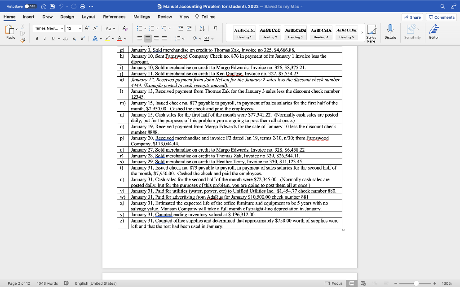The image size is (460, 287).
Task: Print the document with the printer icon
Action: 83,6
